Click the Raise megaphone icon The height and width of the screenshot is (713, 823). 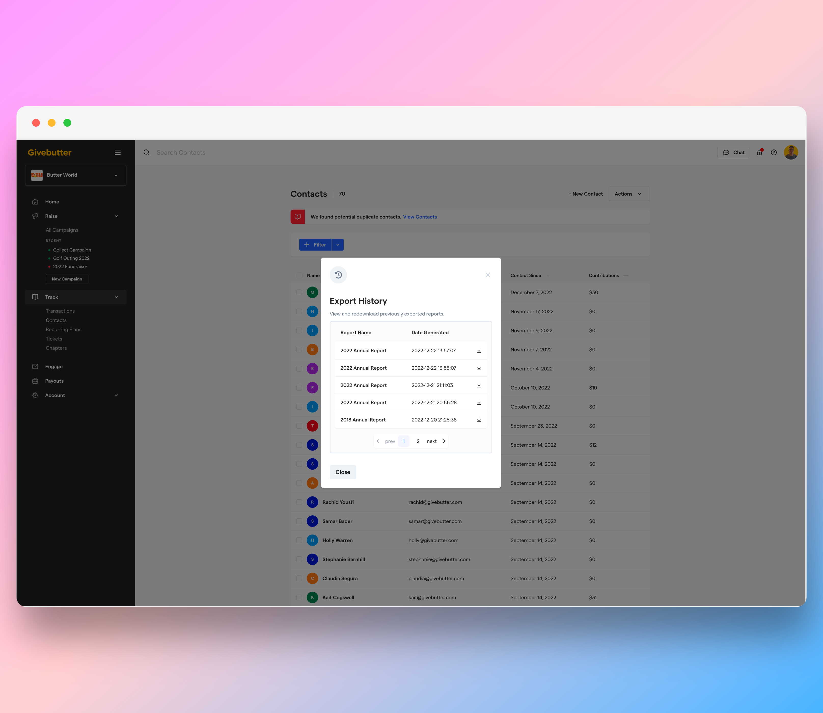click(35, 216)
